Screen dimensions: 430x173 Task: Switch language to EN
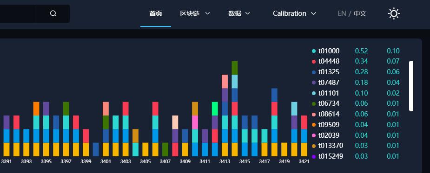point(342,13)
